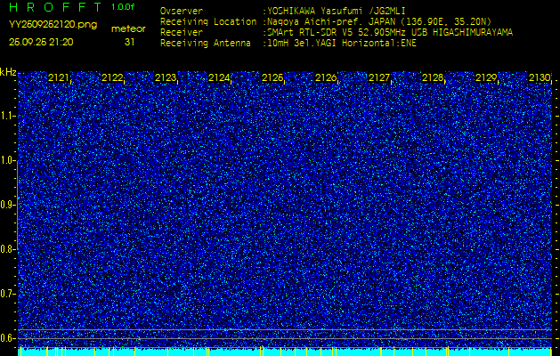Click the 2124 time marker
The width and height of the screenshot is (560, 356).
(x=219, y=77)
